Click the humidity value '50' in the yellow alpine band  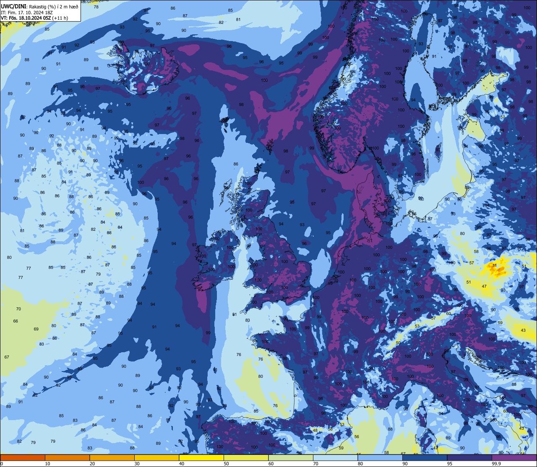pos(398,343)
